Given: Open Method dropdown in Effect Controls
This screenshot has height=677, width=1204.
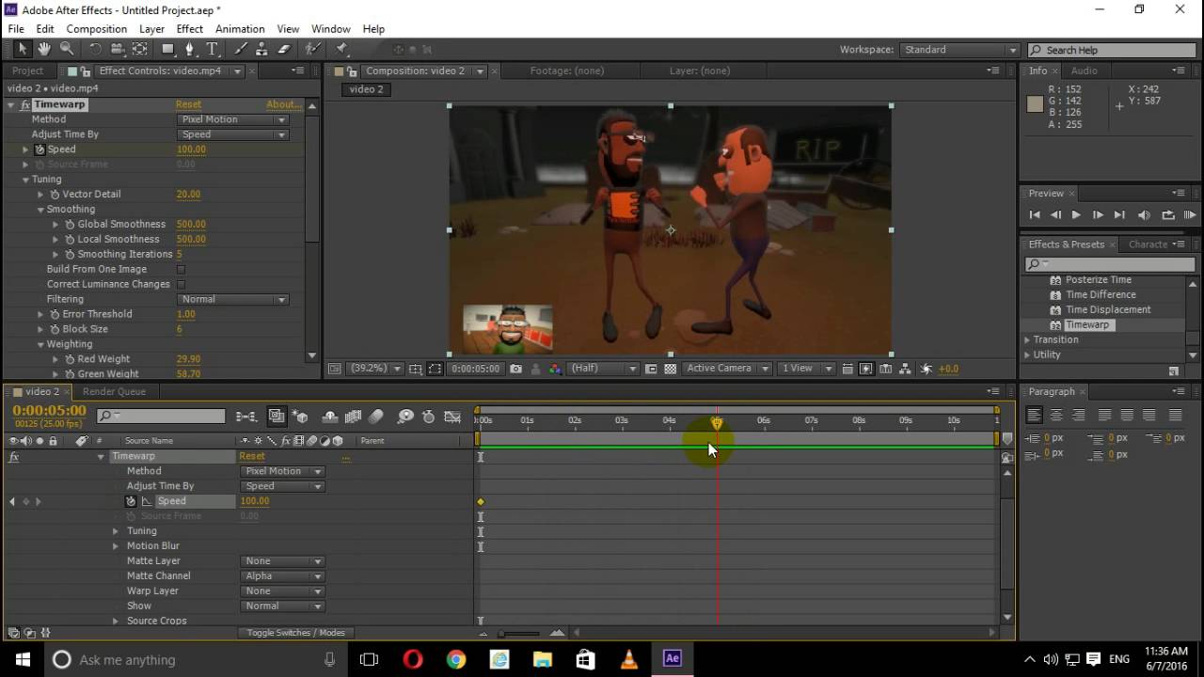Looking at the screenshot, I should [x=232, y=119].
